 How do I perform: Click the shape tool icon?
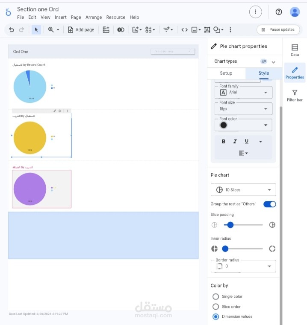[x=217, y=30]
